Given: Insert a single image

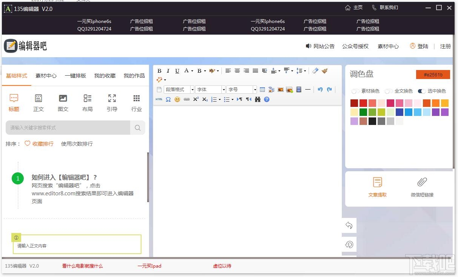Looking at the screenshot, I should pyautogui.click(x=281, y=90).
